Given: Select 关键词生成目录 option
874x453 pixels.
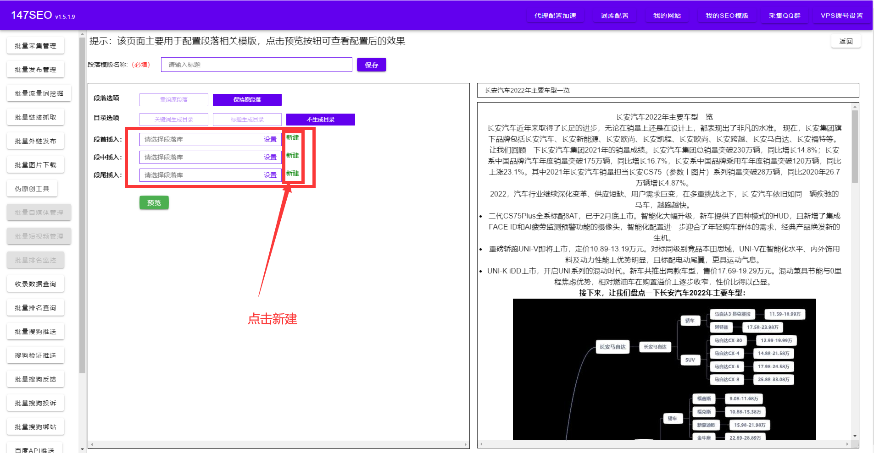Looking at the screenshot, I should pos(174,119).
